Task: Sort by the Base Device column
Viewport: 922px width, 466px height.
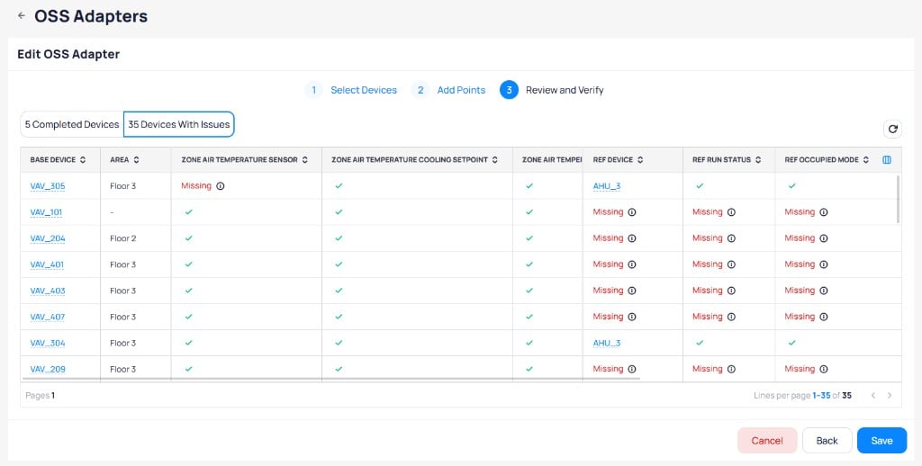Action: click(x=83, y=160)
